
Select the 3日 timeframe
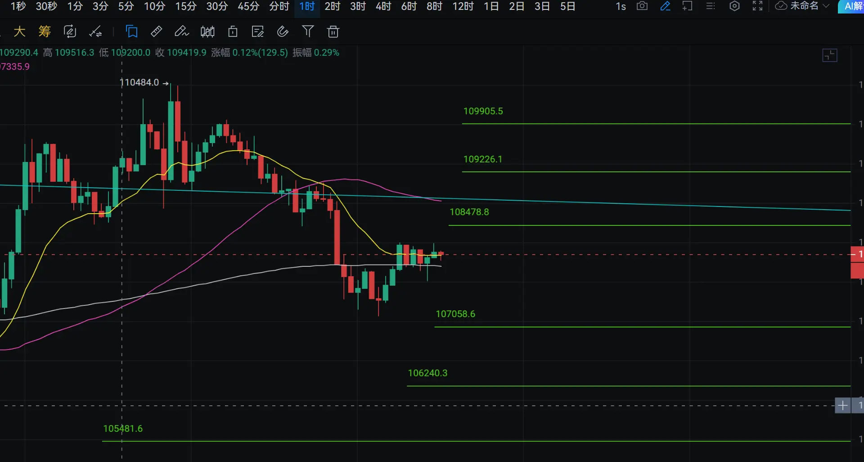tap(542, 6)
